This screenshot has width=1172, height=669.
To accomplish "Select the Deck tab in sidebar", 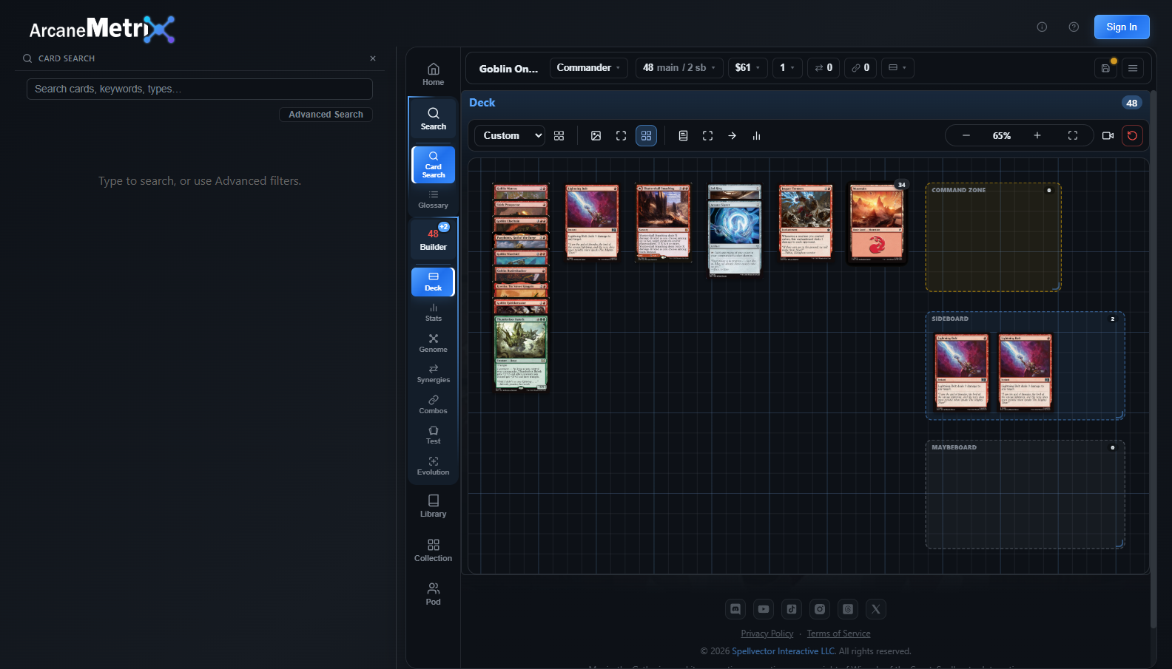I will coord(433,282).
